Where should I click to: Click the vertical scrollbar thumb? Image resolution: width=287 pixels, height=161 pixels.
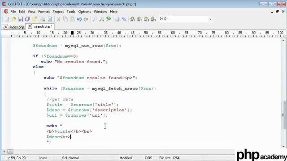coord(283,115)
